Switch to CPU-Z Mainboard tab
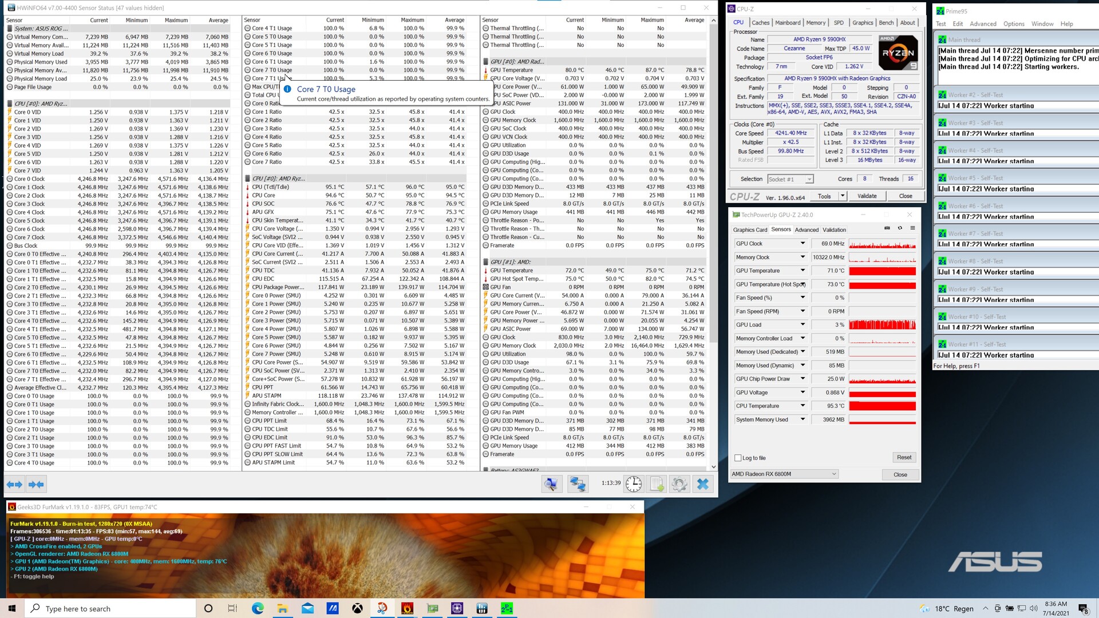The width and height of the screenshot is (1099, 618). tap(788, 23)
